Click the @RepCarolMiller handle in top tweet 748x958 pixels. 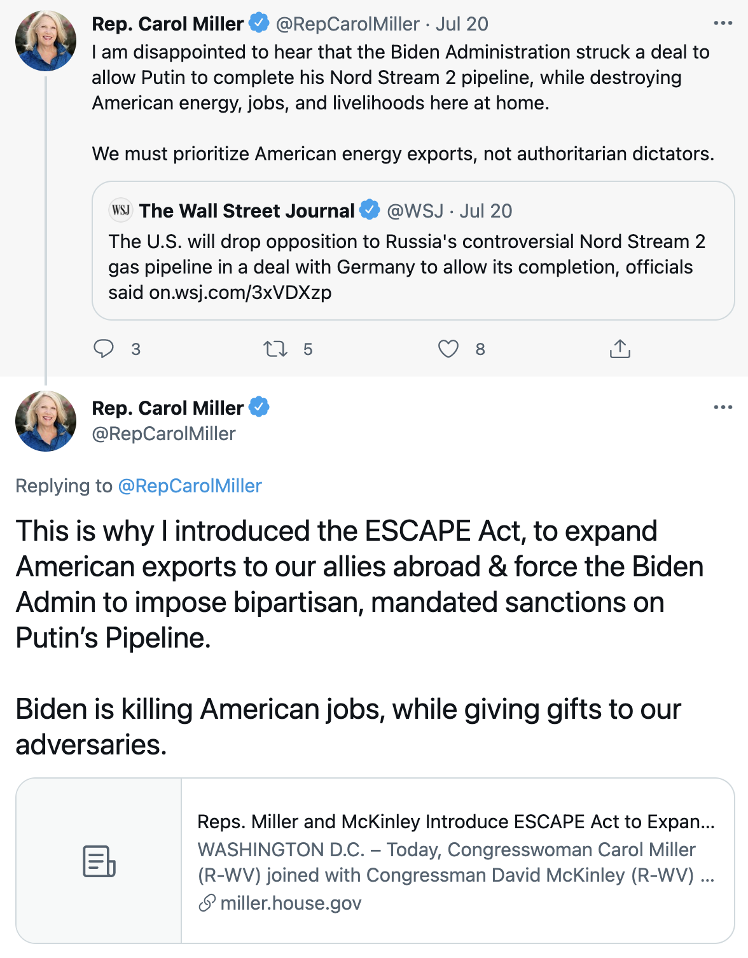pyautogui.click(x=347, y=24)
